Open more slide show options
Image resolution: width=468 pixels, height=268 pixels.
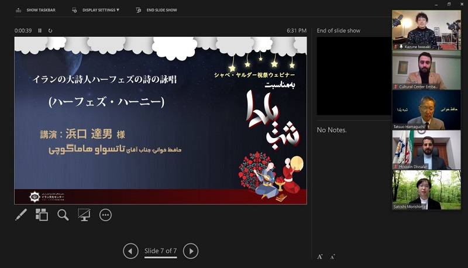(105, 215)
